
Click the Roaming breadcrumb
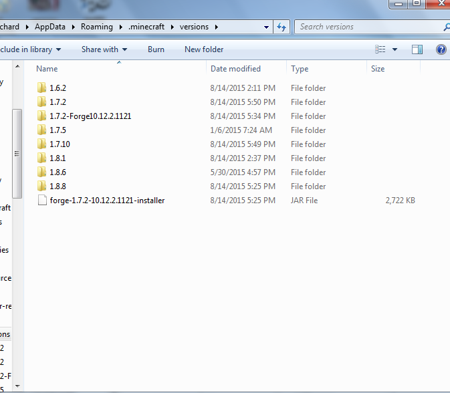pyautogui.click(x=97, y=27)
